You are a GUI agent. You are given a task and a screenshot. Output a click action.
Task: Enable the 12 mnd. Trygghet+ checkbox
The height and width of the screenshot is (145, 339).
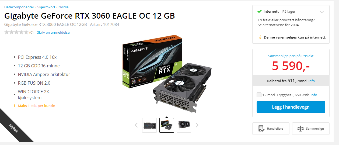click(259, 95)
